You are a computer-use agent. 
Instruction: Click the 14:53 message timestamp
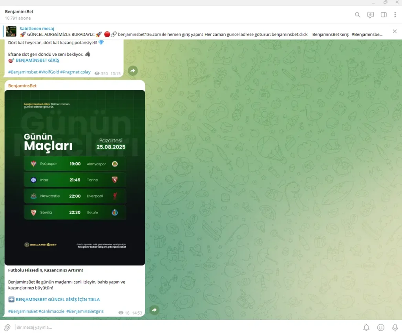[x=137, y=313]
